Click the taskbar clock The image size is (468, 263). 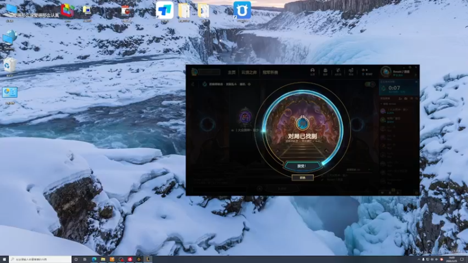452,259
